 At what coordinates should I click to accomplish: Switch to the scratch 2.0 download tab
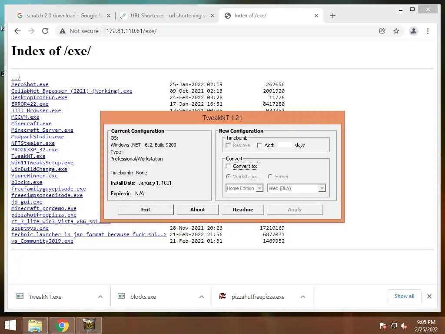63,16
